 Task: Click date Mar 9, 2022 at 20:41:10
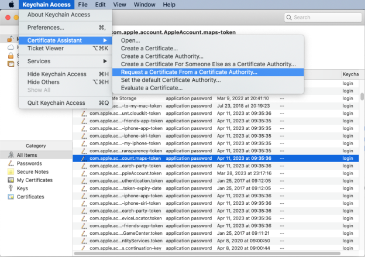[243, 98]
